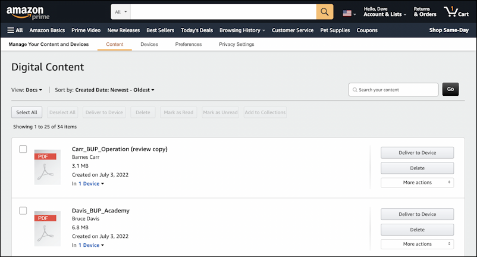
Task: Click Mark as Unread button
Action: tap(220, 112)
